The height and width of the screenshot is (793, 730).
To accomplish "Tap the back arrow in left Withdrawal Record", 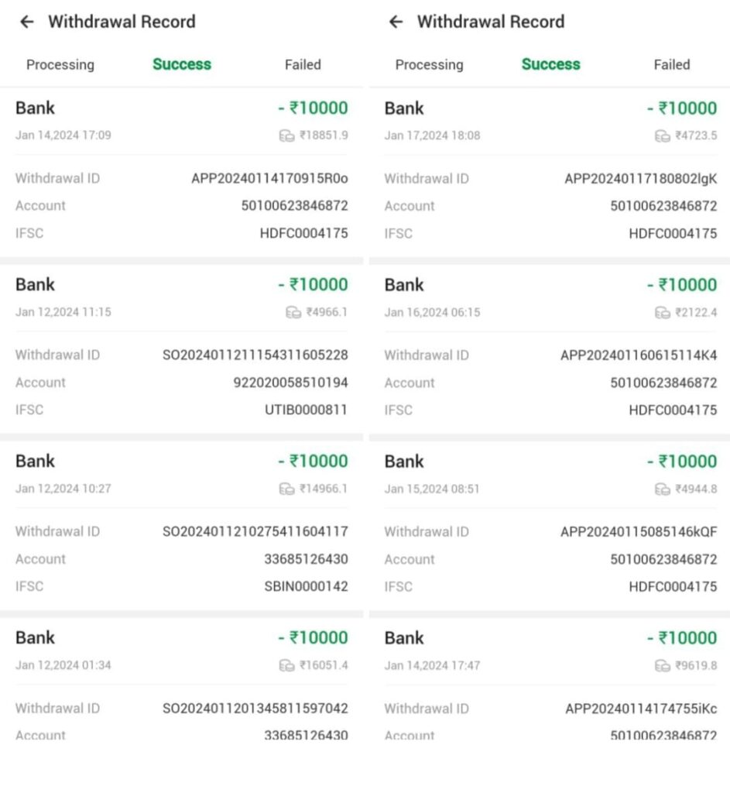I will pos(27,22).
